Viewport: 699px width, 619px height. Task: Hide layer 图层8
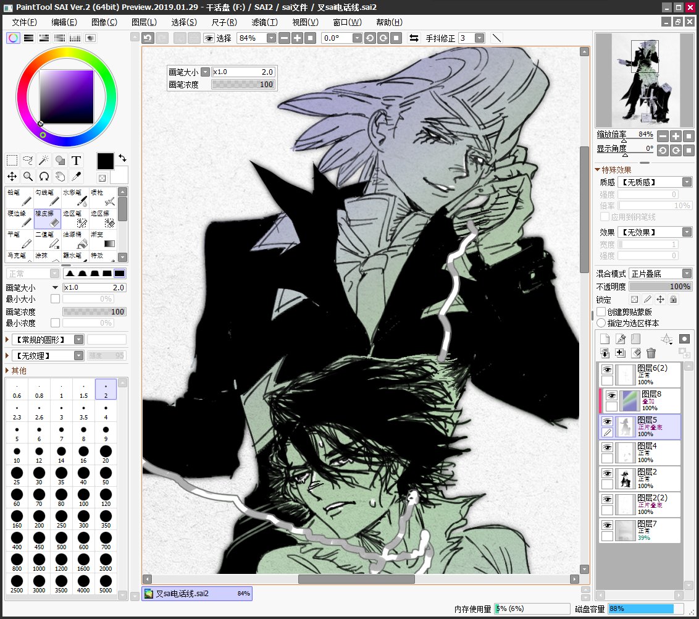(x=611, y=395)
